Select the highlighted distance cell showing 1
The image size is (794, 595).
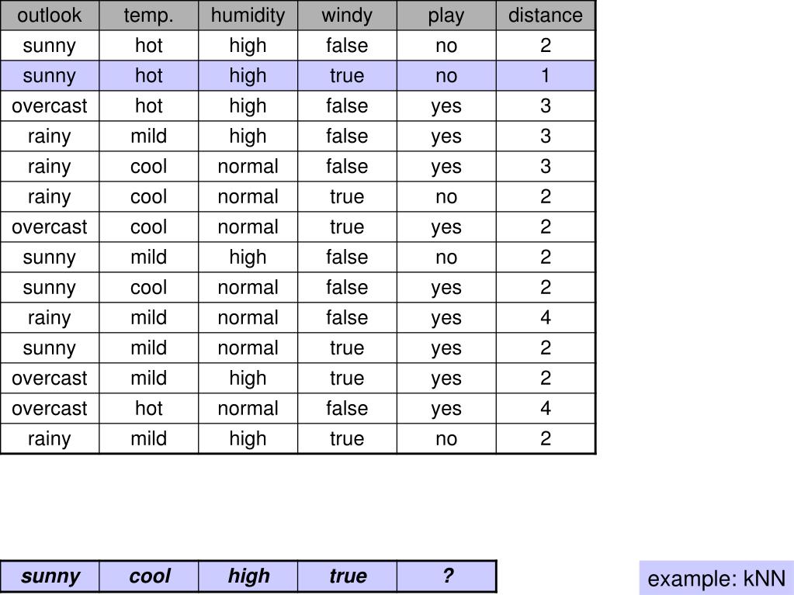pyautogui.click(x=546, y=76)
